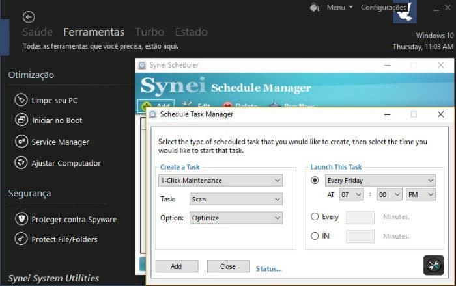
Task: Click the Every minutes input field
Action: pos(360,218)
